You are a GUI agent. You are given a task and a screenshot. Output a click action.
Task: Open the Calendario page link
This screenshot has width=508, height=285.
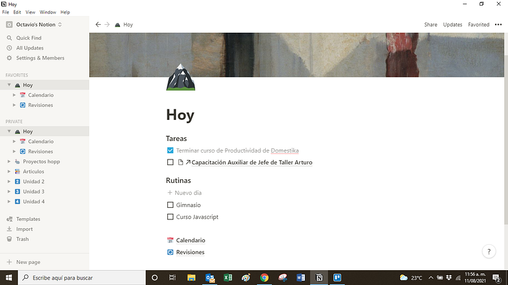pyautogui.click(x=190, y=240)
